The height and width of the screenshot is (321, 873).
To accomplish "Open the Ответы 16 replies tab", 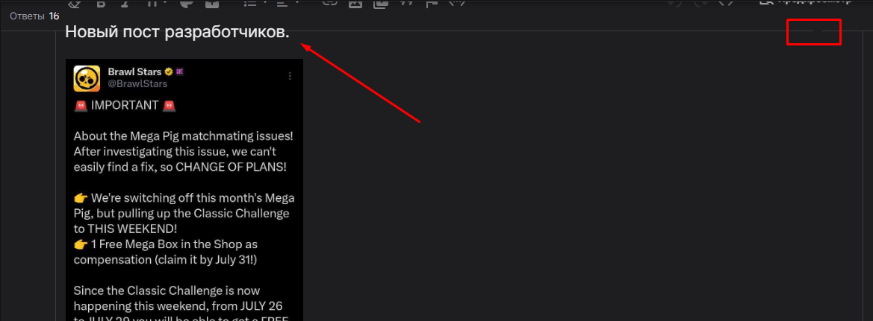I will [x=34, y=16].
